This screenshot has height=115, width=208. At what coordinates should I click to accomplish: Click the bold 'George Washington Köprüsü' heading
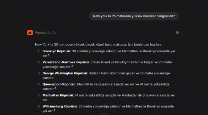[65, 73]
